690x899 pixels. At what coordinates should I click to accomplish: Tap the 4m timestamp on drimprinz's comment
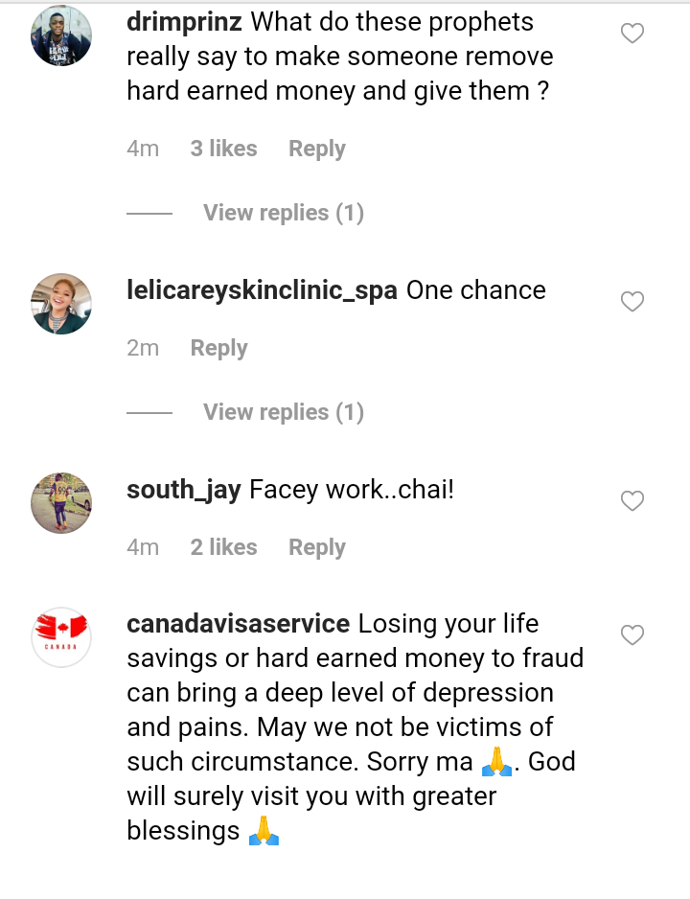[143, 150]
